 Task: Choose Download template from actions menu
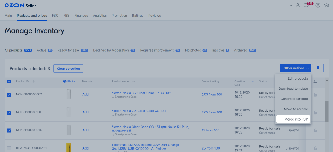point(293,89)
